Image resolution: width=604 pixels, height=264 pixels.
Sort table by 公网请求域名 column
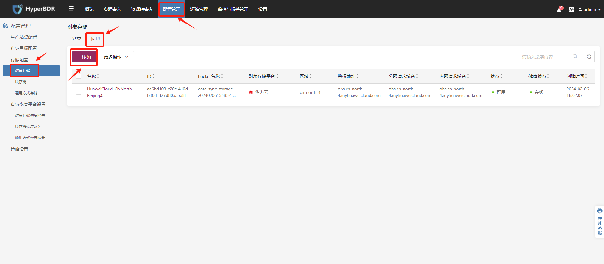pos(417,76)
